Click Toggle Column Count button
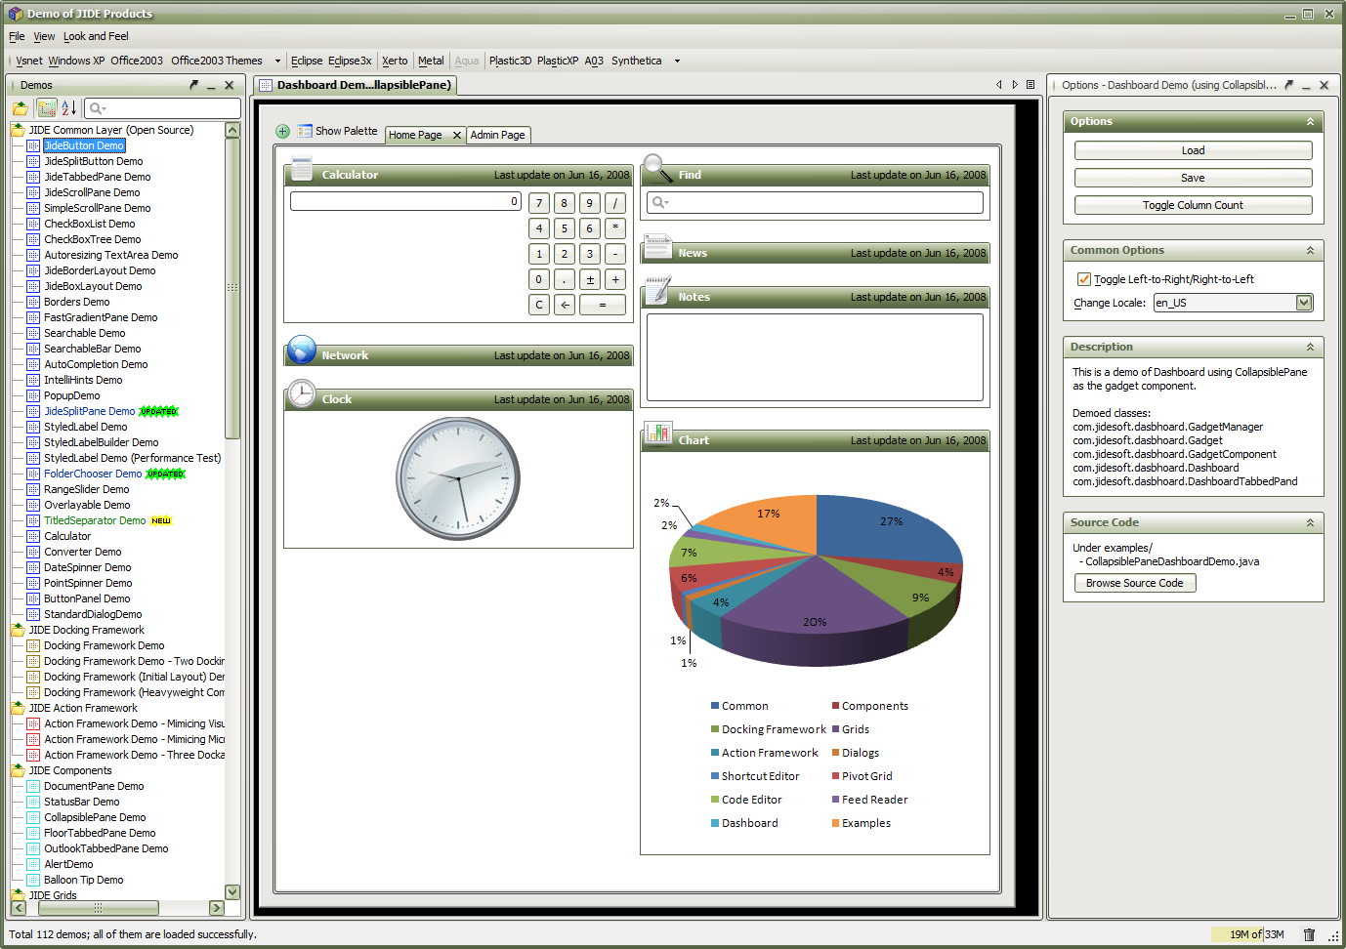 pos(1193,205)
